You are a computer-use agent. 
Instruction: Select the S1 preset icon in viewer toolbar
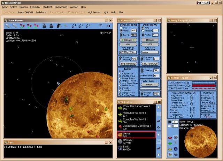tap(74, 26)
